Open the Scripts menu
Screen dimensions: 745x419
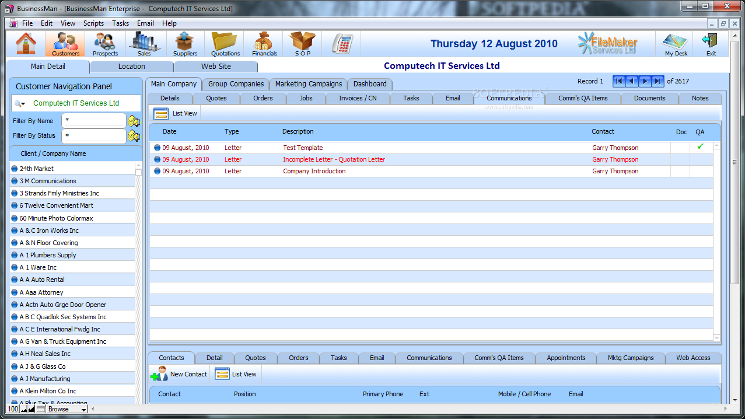[93, 23]
